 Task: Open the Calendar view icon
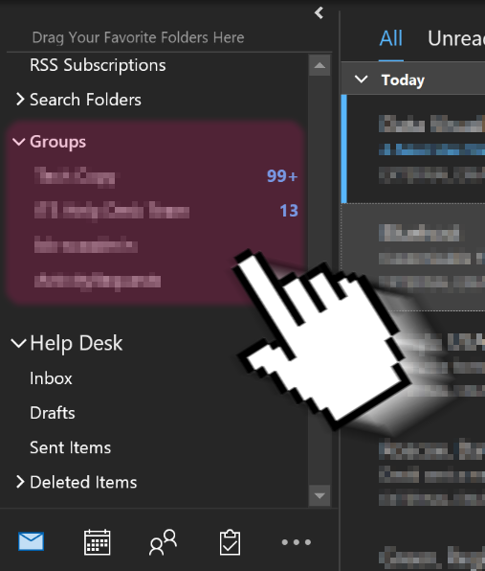(97, 542)
